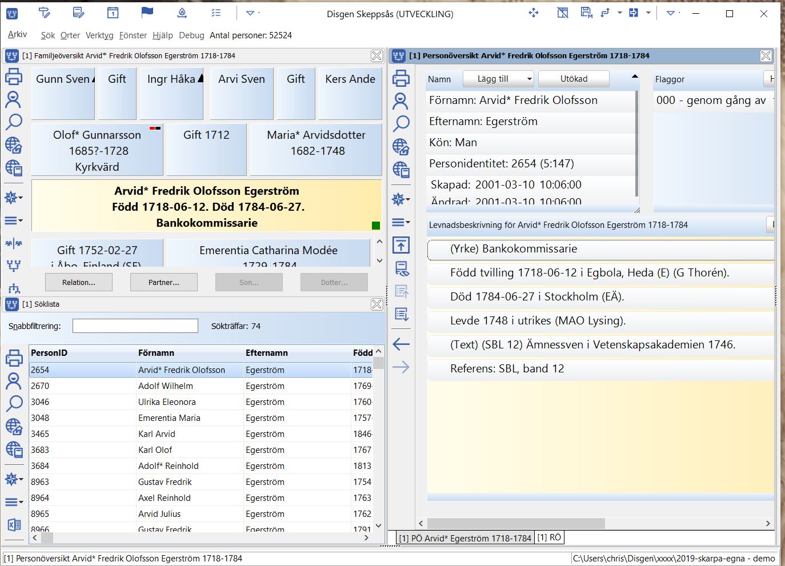
Task: Select mother Maria* Arvidsdotter box
Action: pyautogui.click(x=316, y=150)
